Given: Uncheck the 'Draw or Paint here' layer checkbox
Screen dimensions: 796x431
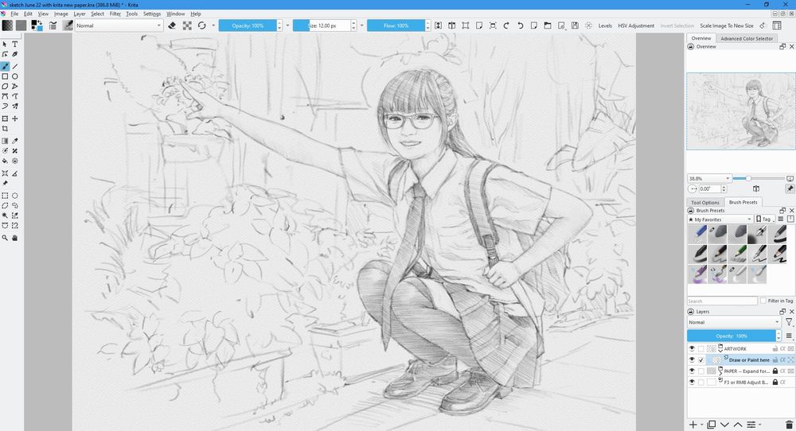Looking at the screenshot, I should click(701, 360).
